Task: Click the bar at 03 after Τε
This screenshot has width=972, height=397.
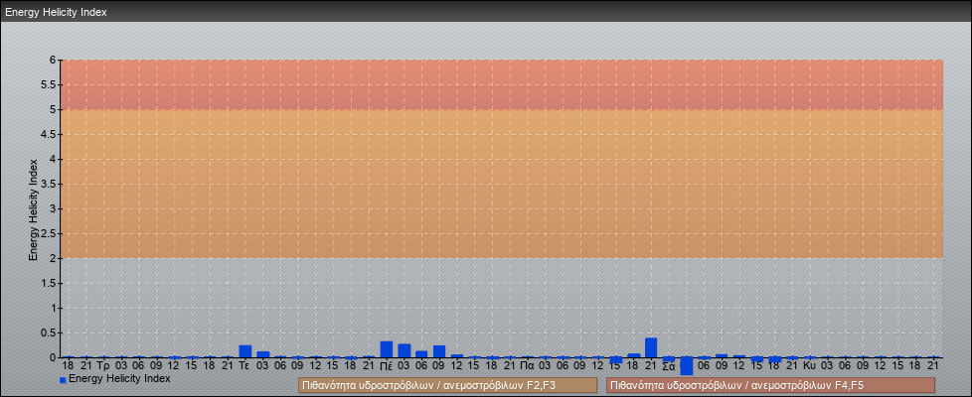Action: point(262,354)
